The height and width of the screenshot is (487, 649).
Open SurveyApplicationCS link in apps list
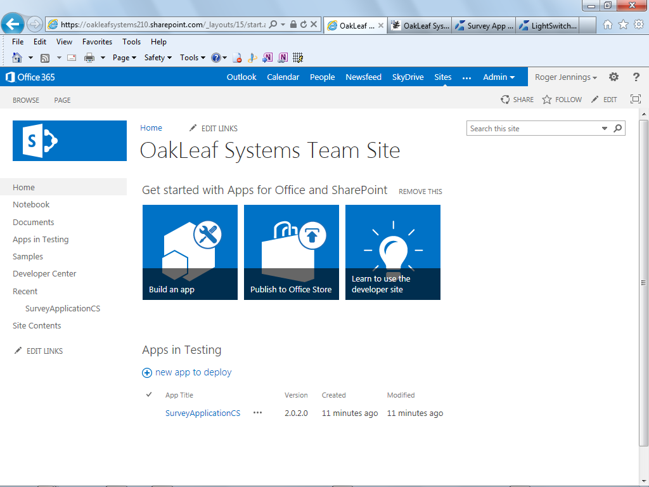coord(203,413)
